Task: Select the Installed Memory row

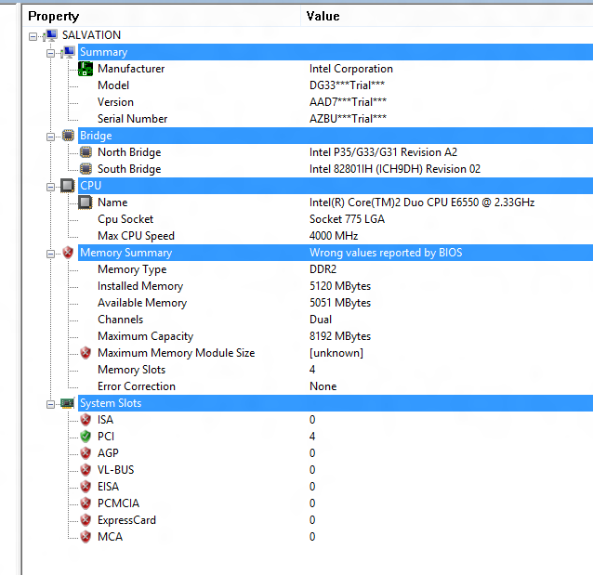Action: pos(336,286)
